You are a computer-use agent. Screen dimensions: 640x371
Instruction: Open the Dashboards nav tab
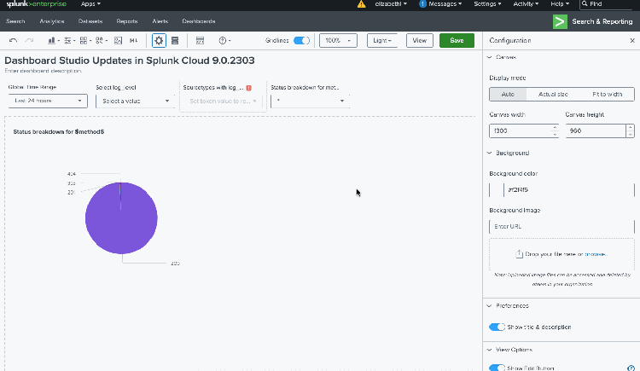198,20
